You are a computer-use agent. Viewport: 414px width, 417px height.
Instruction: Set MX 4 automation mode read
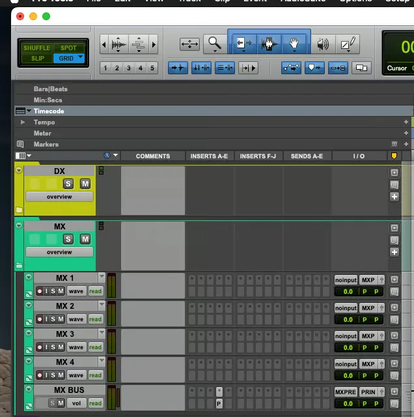point(96,375)
